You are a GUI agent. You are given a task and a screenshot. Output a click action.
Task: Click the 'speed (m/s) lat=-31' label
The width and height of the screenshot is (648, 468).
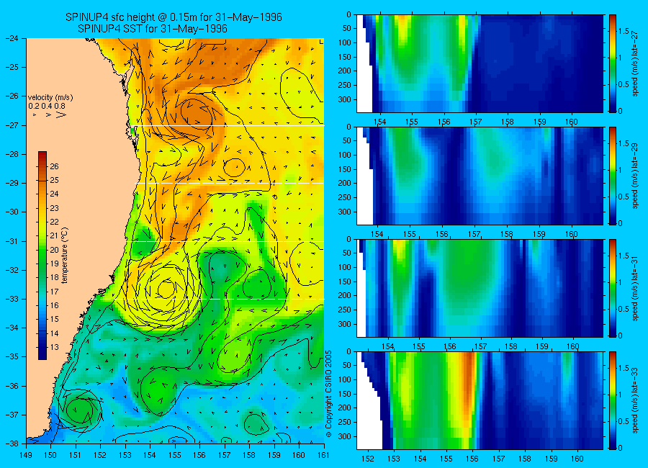636,288
